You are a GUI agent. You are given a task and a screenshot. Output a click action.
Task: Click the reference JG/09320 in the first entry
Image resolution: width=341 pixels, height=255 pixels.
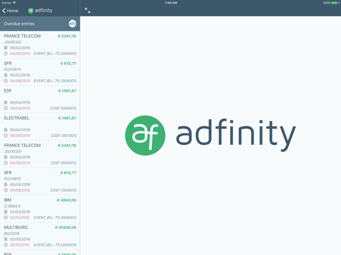point(12,42)
